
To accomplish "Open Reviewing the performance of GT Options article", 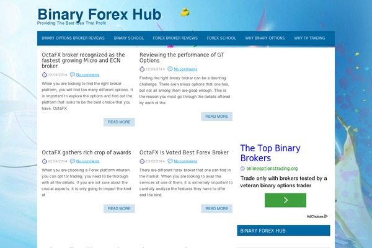I will click(182, 58).
